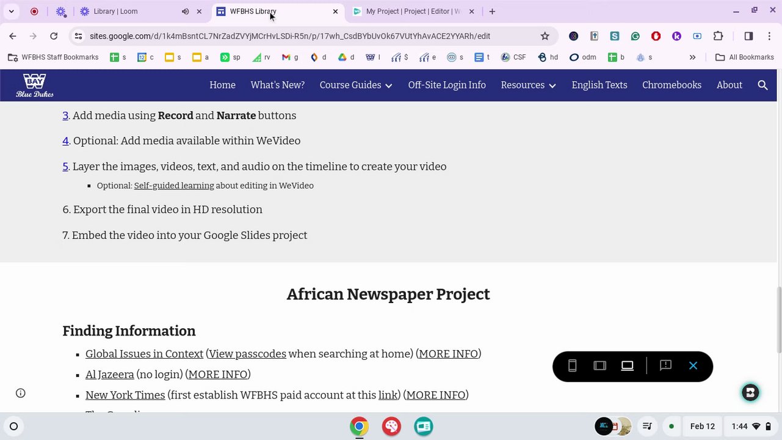Open the tab search dropdown arrow
Screen dimensions: 782x440
point(11,12)
